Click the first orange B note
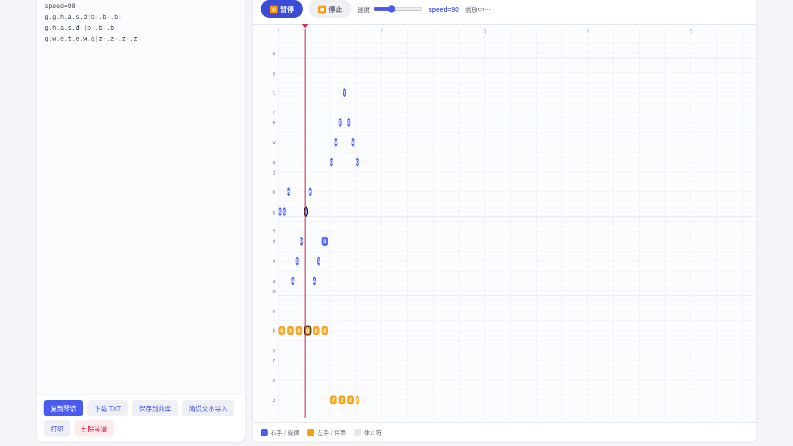Screen dimensions: 793x446 [x=282, y=331]
